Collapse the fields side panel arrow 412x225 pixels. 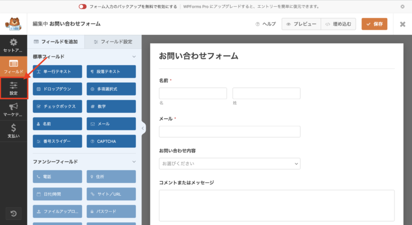point(143,128)
